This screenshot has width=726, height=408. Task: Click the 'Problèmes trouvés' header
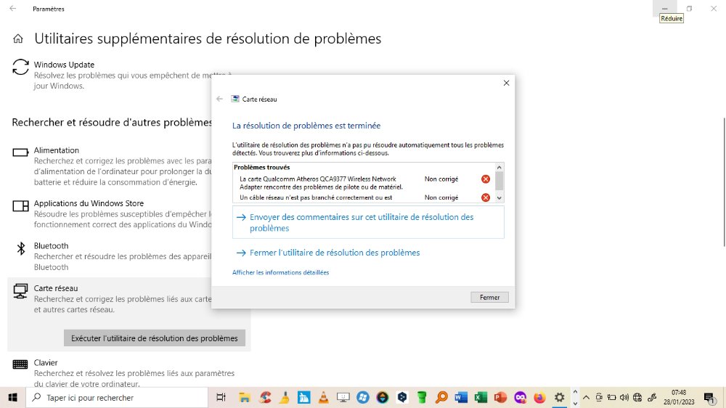(x=261, y=167)
